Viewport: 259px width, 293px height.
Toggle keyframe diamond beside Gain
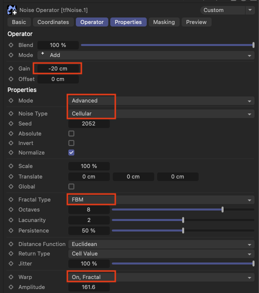tap(11, 68)
